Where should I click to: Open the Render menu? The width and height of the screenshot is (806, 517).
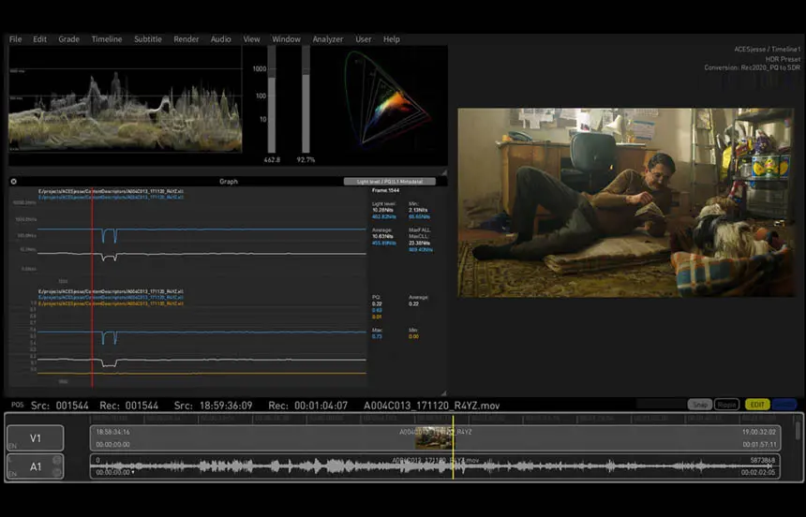(x=187, y=39)
